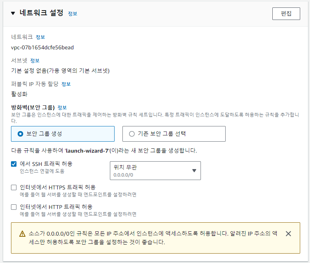
Task: Click the 인스턴스 연결에 도움 helper text
Action: [x=42, y=171]
